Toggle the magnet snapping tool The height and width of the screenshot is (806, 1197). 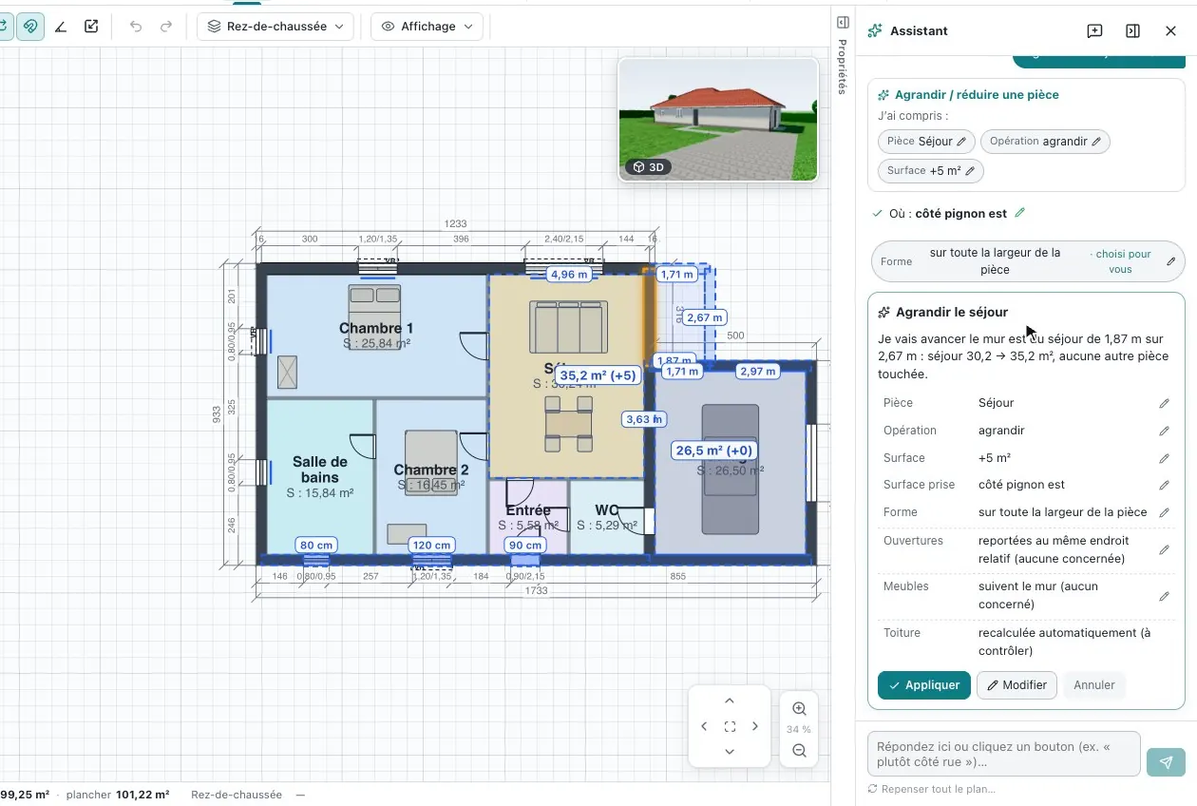click(x=30, y=27)
